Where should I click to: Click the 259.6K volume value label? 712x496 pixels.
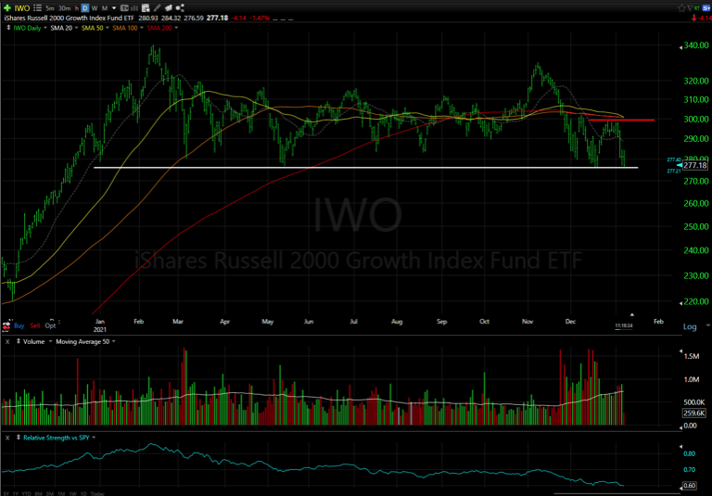(694, 413)
